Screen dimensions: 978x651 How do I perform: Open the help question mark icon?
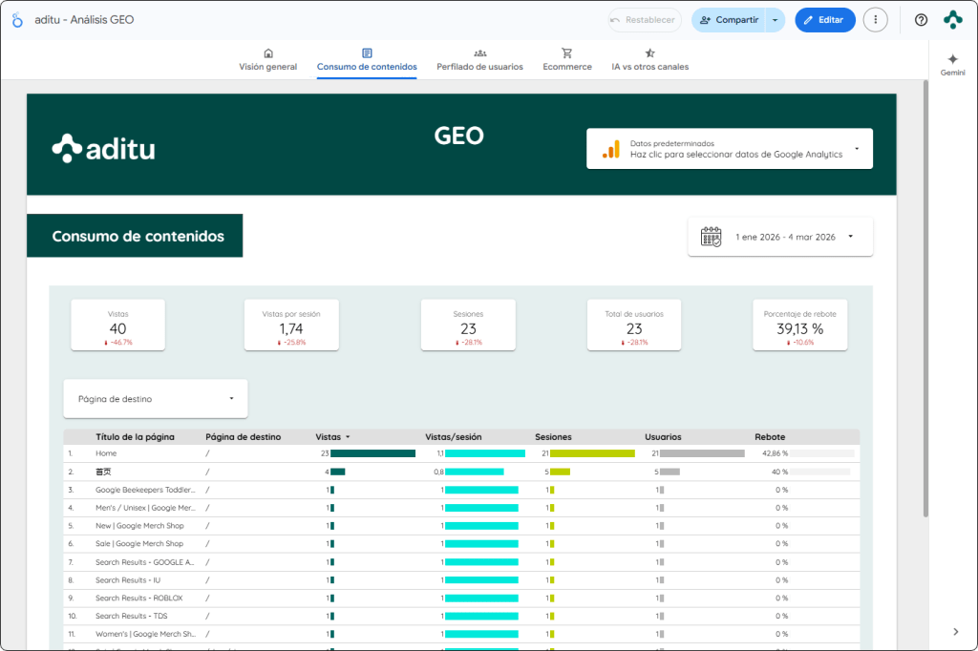921,20
